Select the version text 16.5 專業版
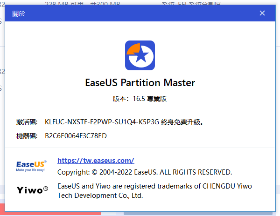280x216 pixels. 149,99
